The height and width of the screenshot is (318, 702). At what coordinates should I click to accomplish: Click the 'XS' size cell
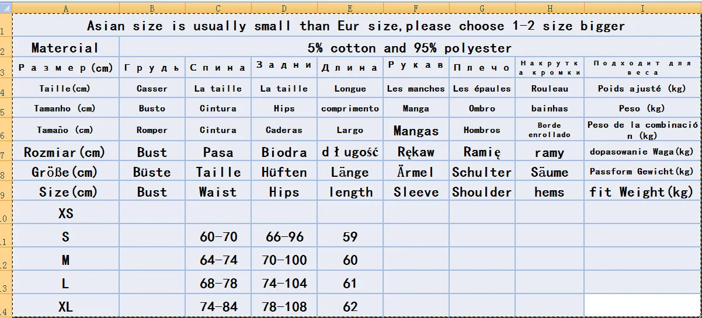tap(65, 213)
